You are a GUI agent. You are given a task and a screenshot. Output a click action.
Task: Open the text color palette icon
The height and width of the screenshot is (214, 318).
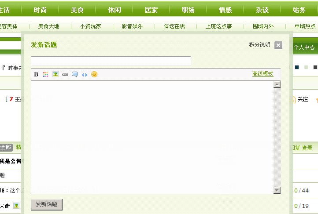point(46,74)
